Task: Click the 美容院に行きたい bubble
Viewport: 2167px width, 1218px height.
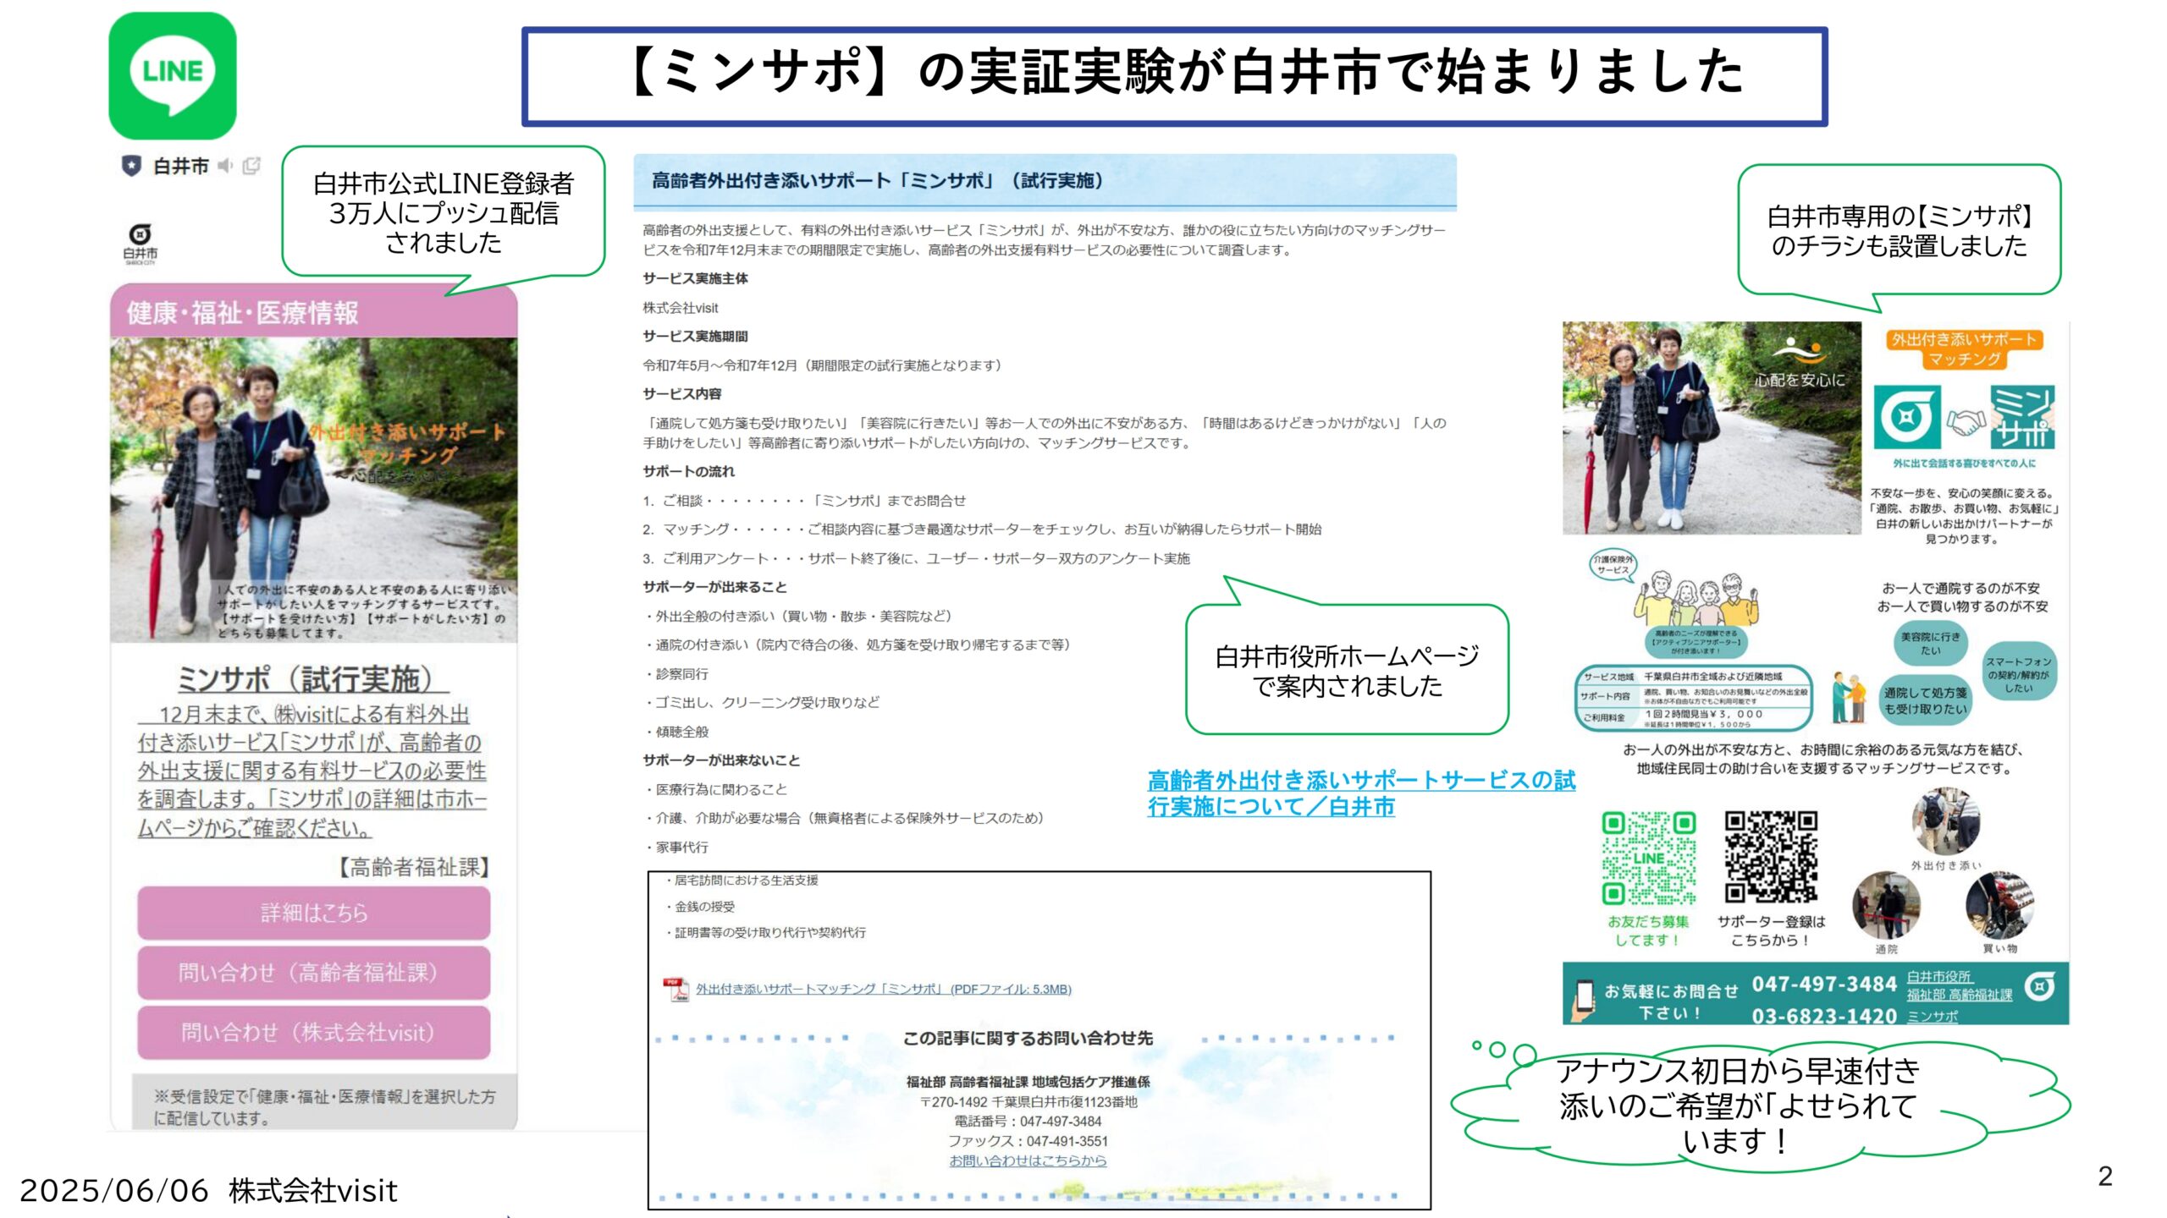Action: click(1930, 643)
